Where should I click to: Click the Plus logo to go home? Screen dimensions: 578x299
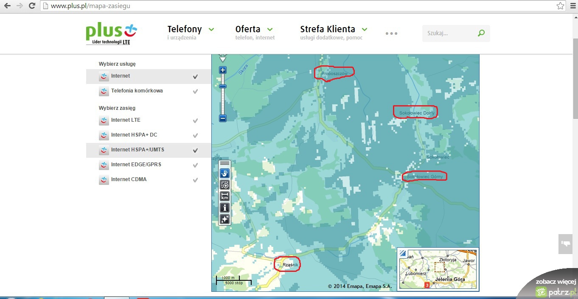(111, 34)
